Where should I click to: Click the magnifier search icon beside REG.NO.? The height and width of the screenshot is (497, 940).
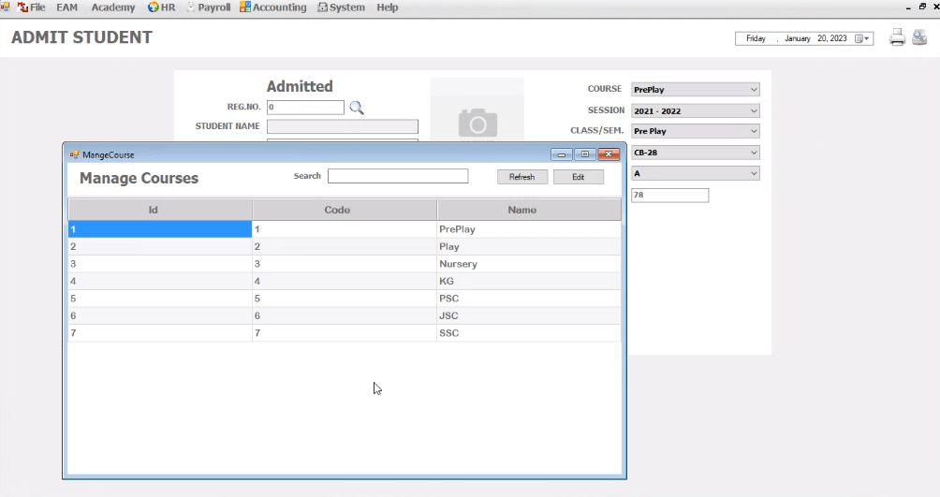pyautogui.click(x=357, y=108)
